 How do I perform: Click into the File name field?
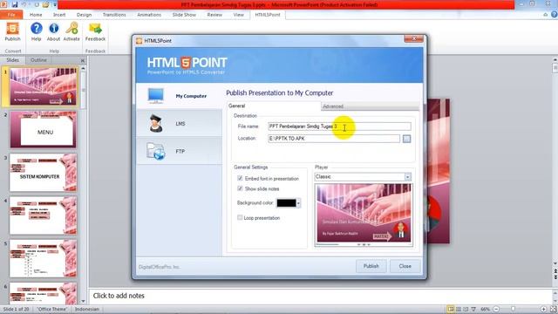click(x=339, y=126)
